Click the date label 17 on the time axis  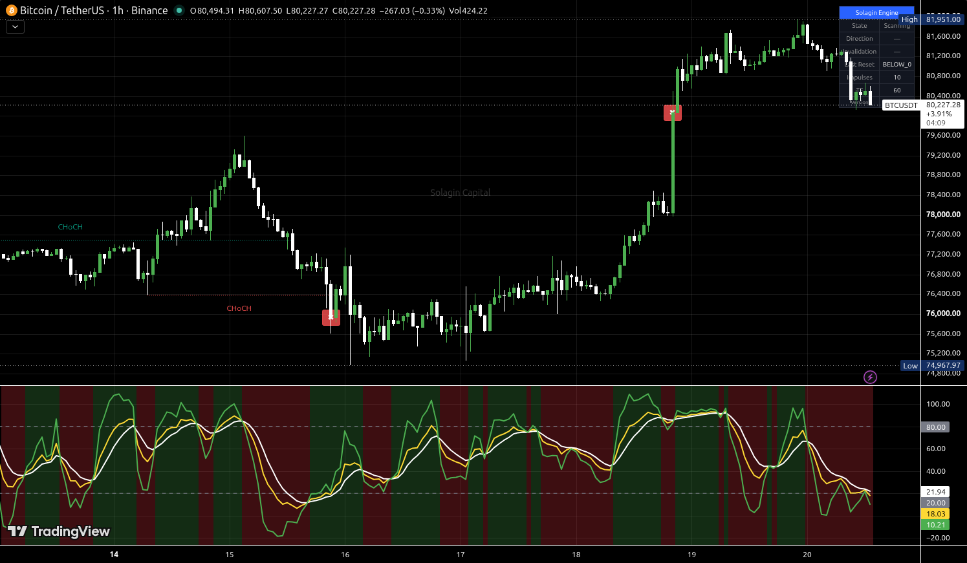461,555
